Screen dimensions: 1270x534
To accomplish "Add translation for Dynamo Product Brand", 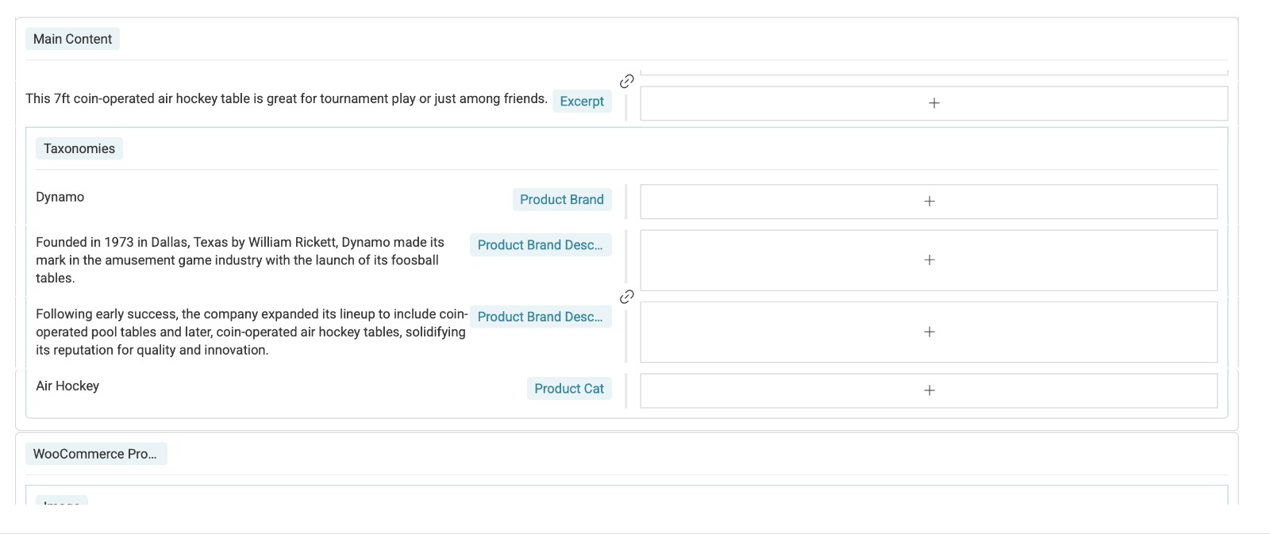I will point(929,202).
